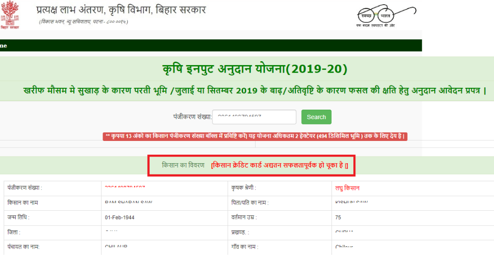Click the किसान का नाम label
Screen dimensions: 494x271
pyautogui.click(x=23, y=203)
